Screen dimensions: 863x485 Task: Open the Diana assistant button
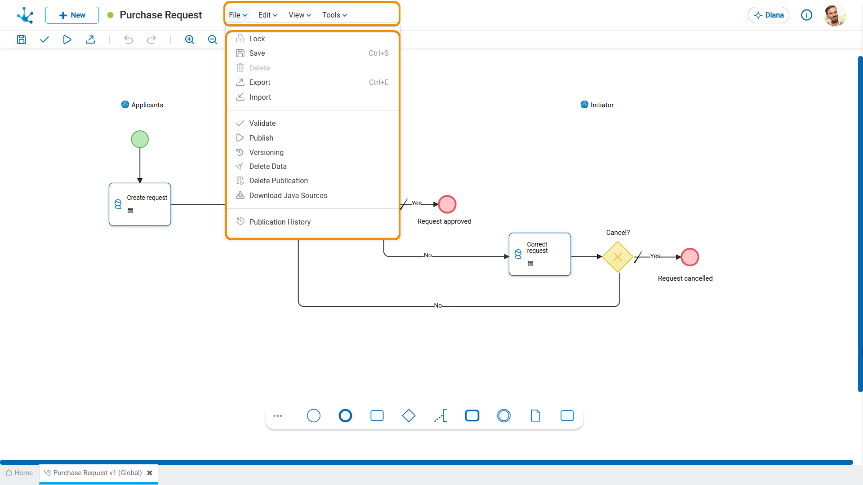(769, 15)
